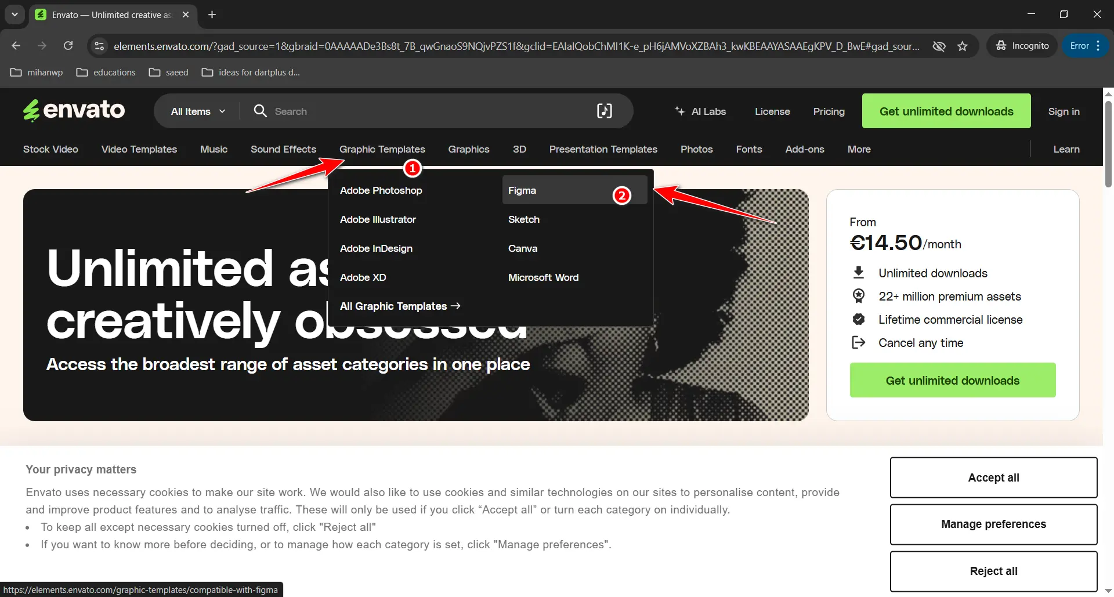Open Presentation Templates category
This screenshot has height=597, width=1114.
[603, 149]
